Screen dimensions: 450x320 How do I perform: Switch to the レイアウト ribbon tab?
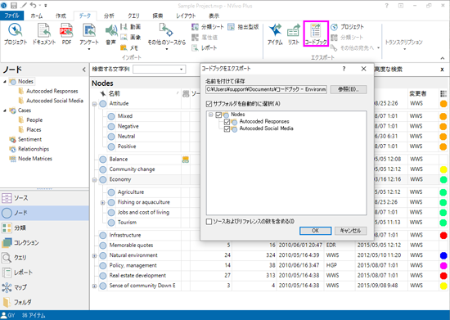coord(186,16)
